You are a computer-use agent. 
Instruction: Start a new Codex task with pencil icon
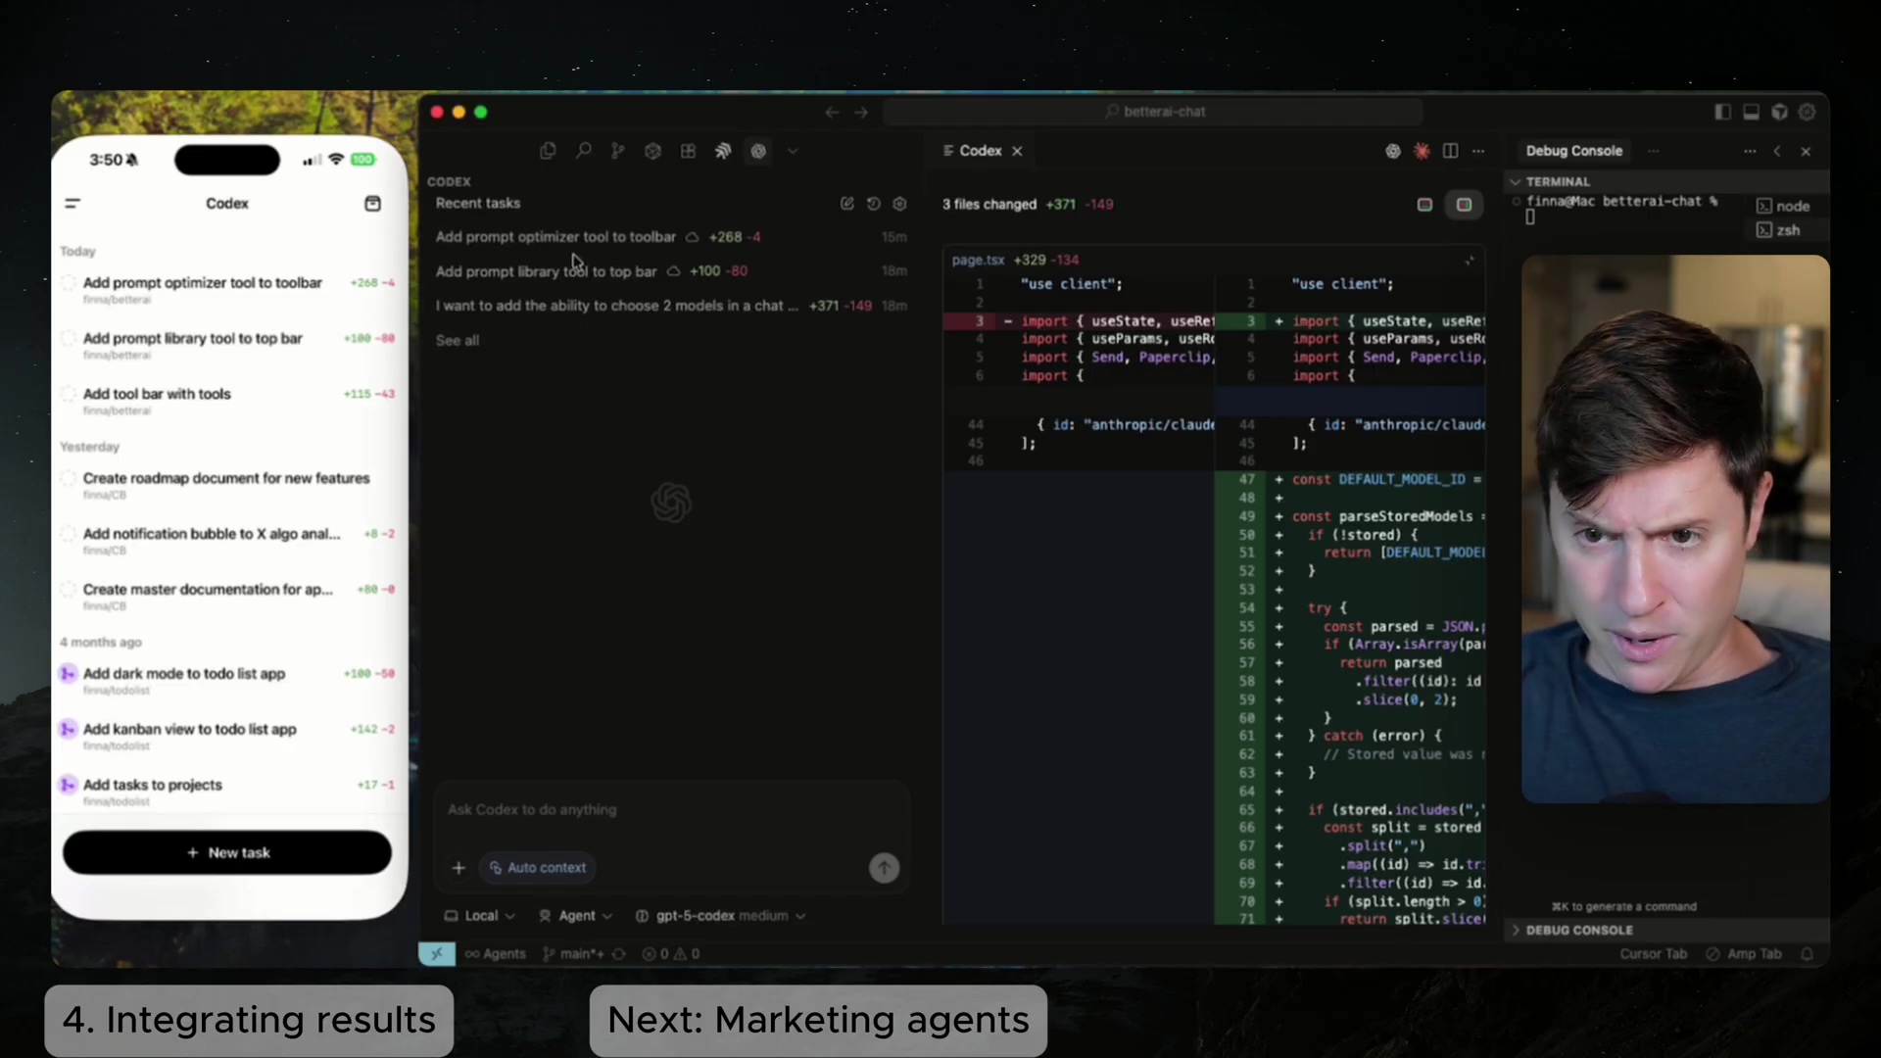(847, 204)
